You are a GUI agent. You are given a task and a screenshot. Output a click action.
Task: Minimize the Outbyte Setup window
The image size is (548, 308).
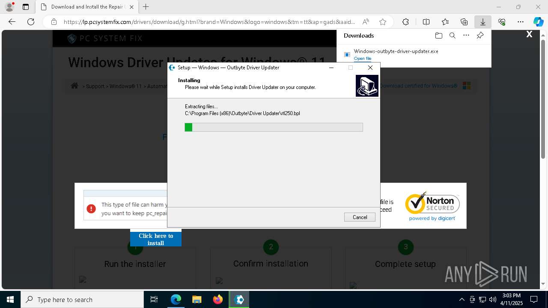[x=331, y=68]
